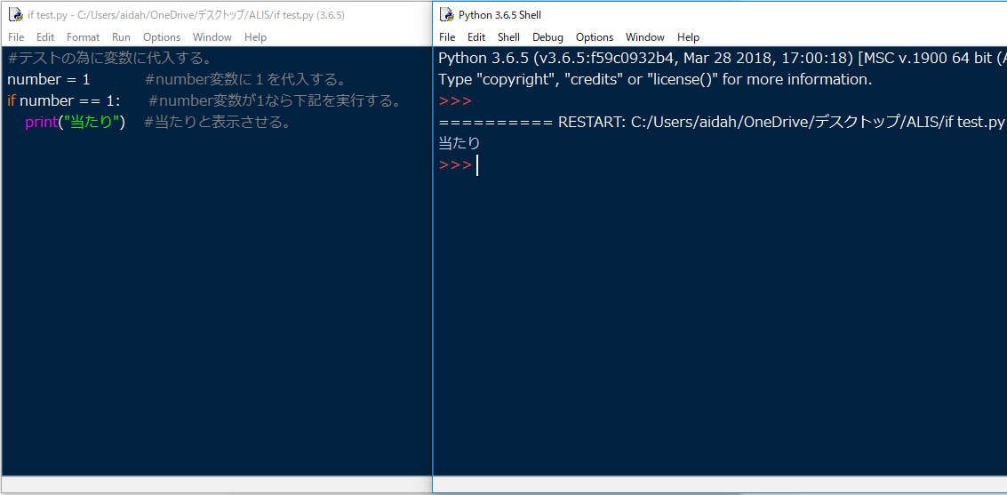Open the Debug menu
The width and height of the screenshot is (1007, 495).
tap(547, 37)
